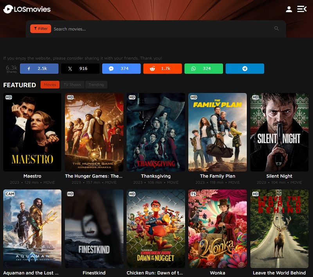Click HD badge on Thanksgiving
Screen dimensions: 313x277
pyautogui.click(x=132, y=97)
